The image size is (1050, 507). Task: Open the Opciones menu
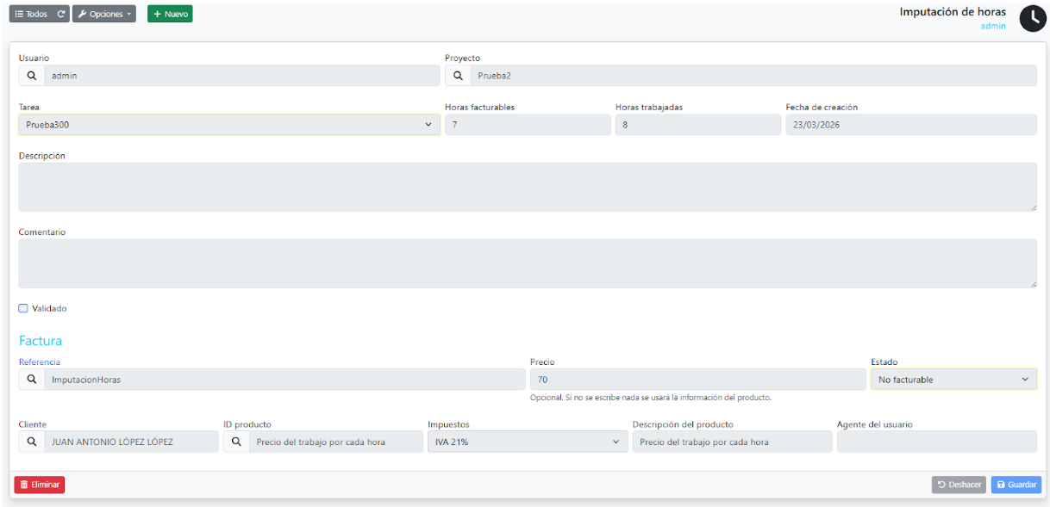click(x=104, y=14)
